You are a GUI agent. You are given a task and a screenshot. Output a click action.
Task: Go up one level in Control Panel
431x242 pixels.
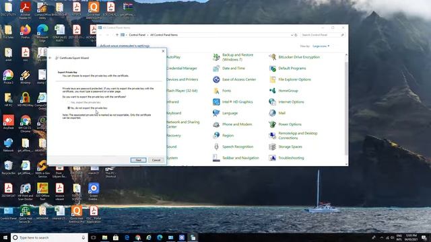[117, 35]
